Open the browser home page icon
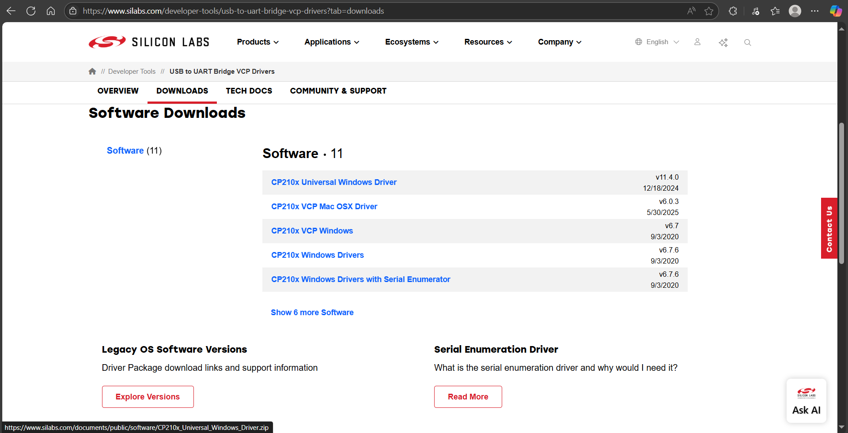The width and height of the screenshot is (848, 433). [x=51, y=11]
